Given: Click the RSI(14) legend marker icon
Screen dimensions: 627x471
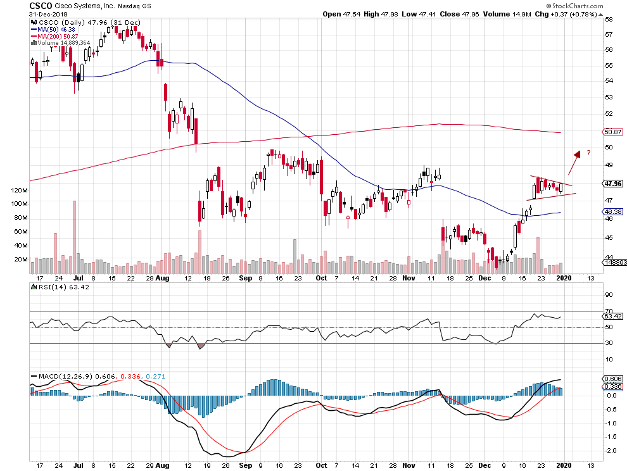Looking at the screenshot, I should click(x=34, y=287).
